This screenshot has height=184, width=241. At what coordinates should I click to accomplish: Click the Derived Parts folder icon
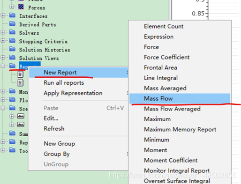(12, 24)
